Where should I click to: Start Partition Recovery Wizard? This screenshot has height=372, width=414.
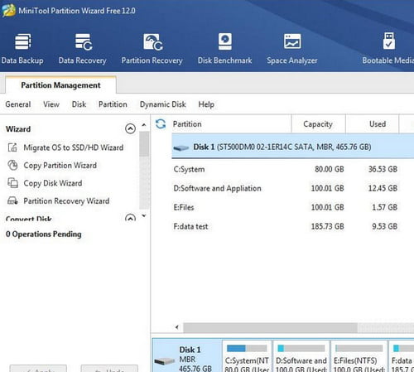coord(66,200)
